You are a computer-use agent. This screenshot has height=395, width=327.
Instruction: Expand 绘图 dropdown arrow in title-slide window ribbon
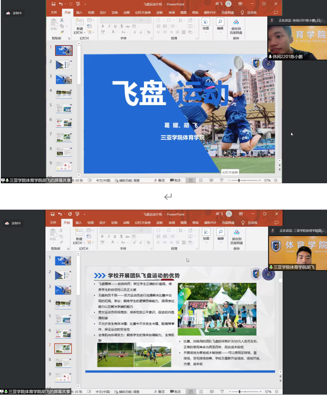pyautogui.click(x=206, y=32)
